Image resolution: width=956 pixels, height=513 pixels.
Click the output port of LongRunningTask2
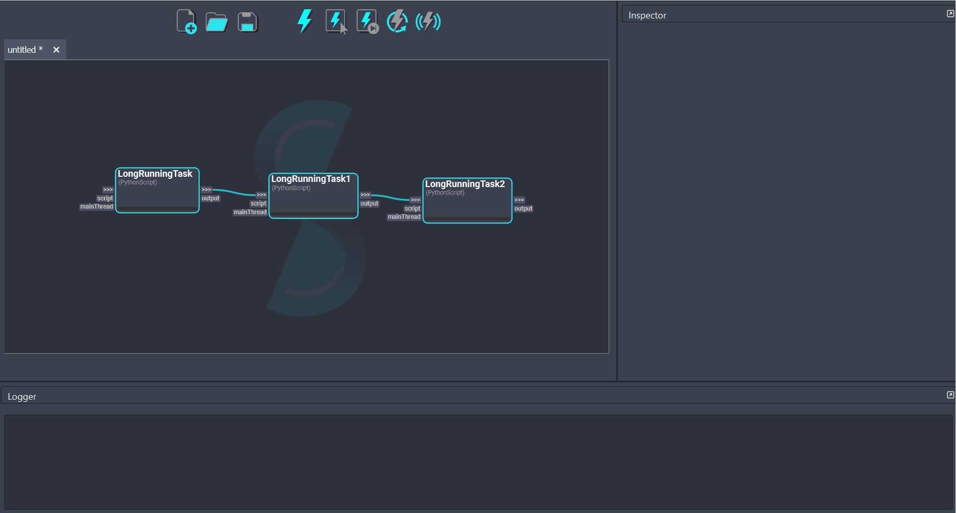(x=523, y=209)
